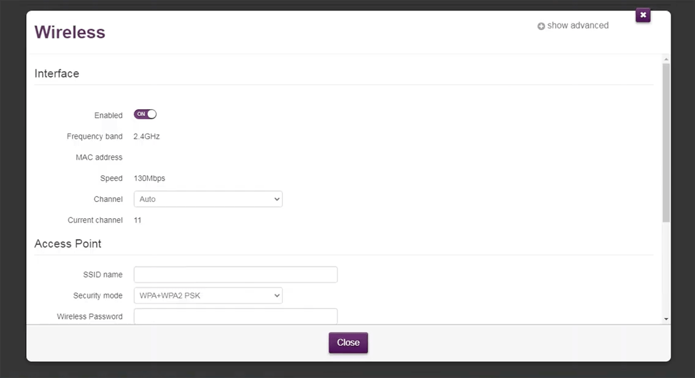Close the Wireless dialog via X icon
Viewport: 695px width, 378px height.
(643, 15)
